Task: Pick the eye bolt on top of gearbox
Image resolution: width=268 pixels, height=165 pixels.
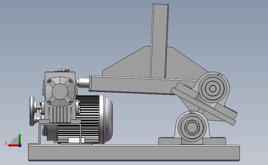Action: [60, 69]
